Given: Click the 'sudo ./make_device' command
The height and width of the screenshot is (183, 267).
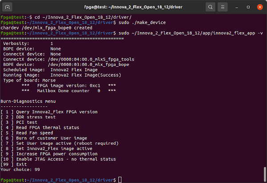Looking at the screenshot, I should pyautogui.click(x=142, y=23).
